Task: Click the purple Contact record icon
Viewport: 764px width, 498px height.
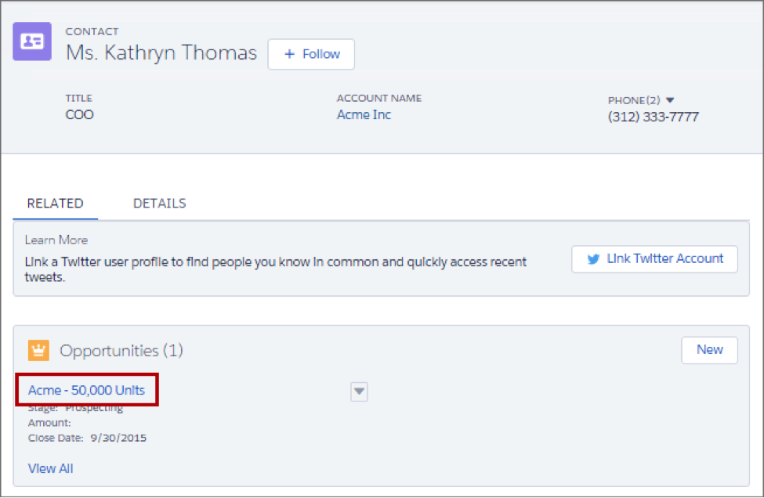Action: coord(32,41)
